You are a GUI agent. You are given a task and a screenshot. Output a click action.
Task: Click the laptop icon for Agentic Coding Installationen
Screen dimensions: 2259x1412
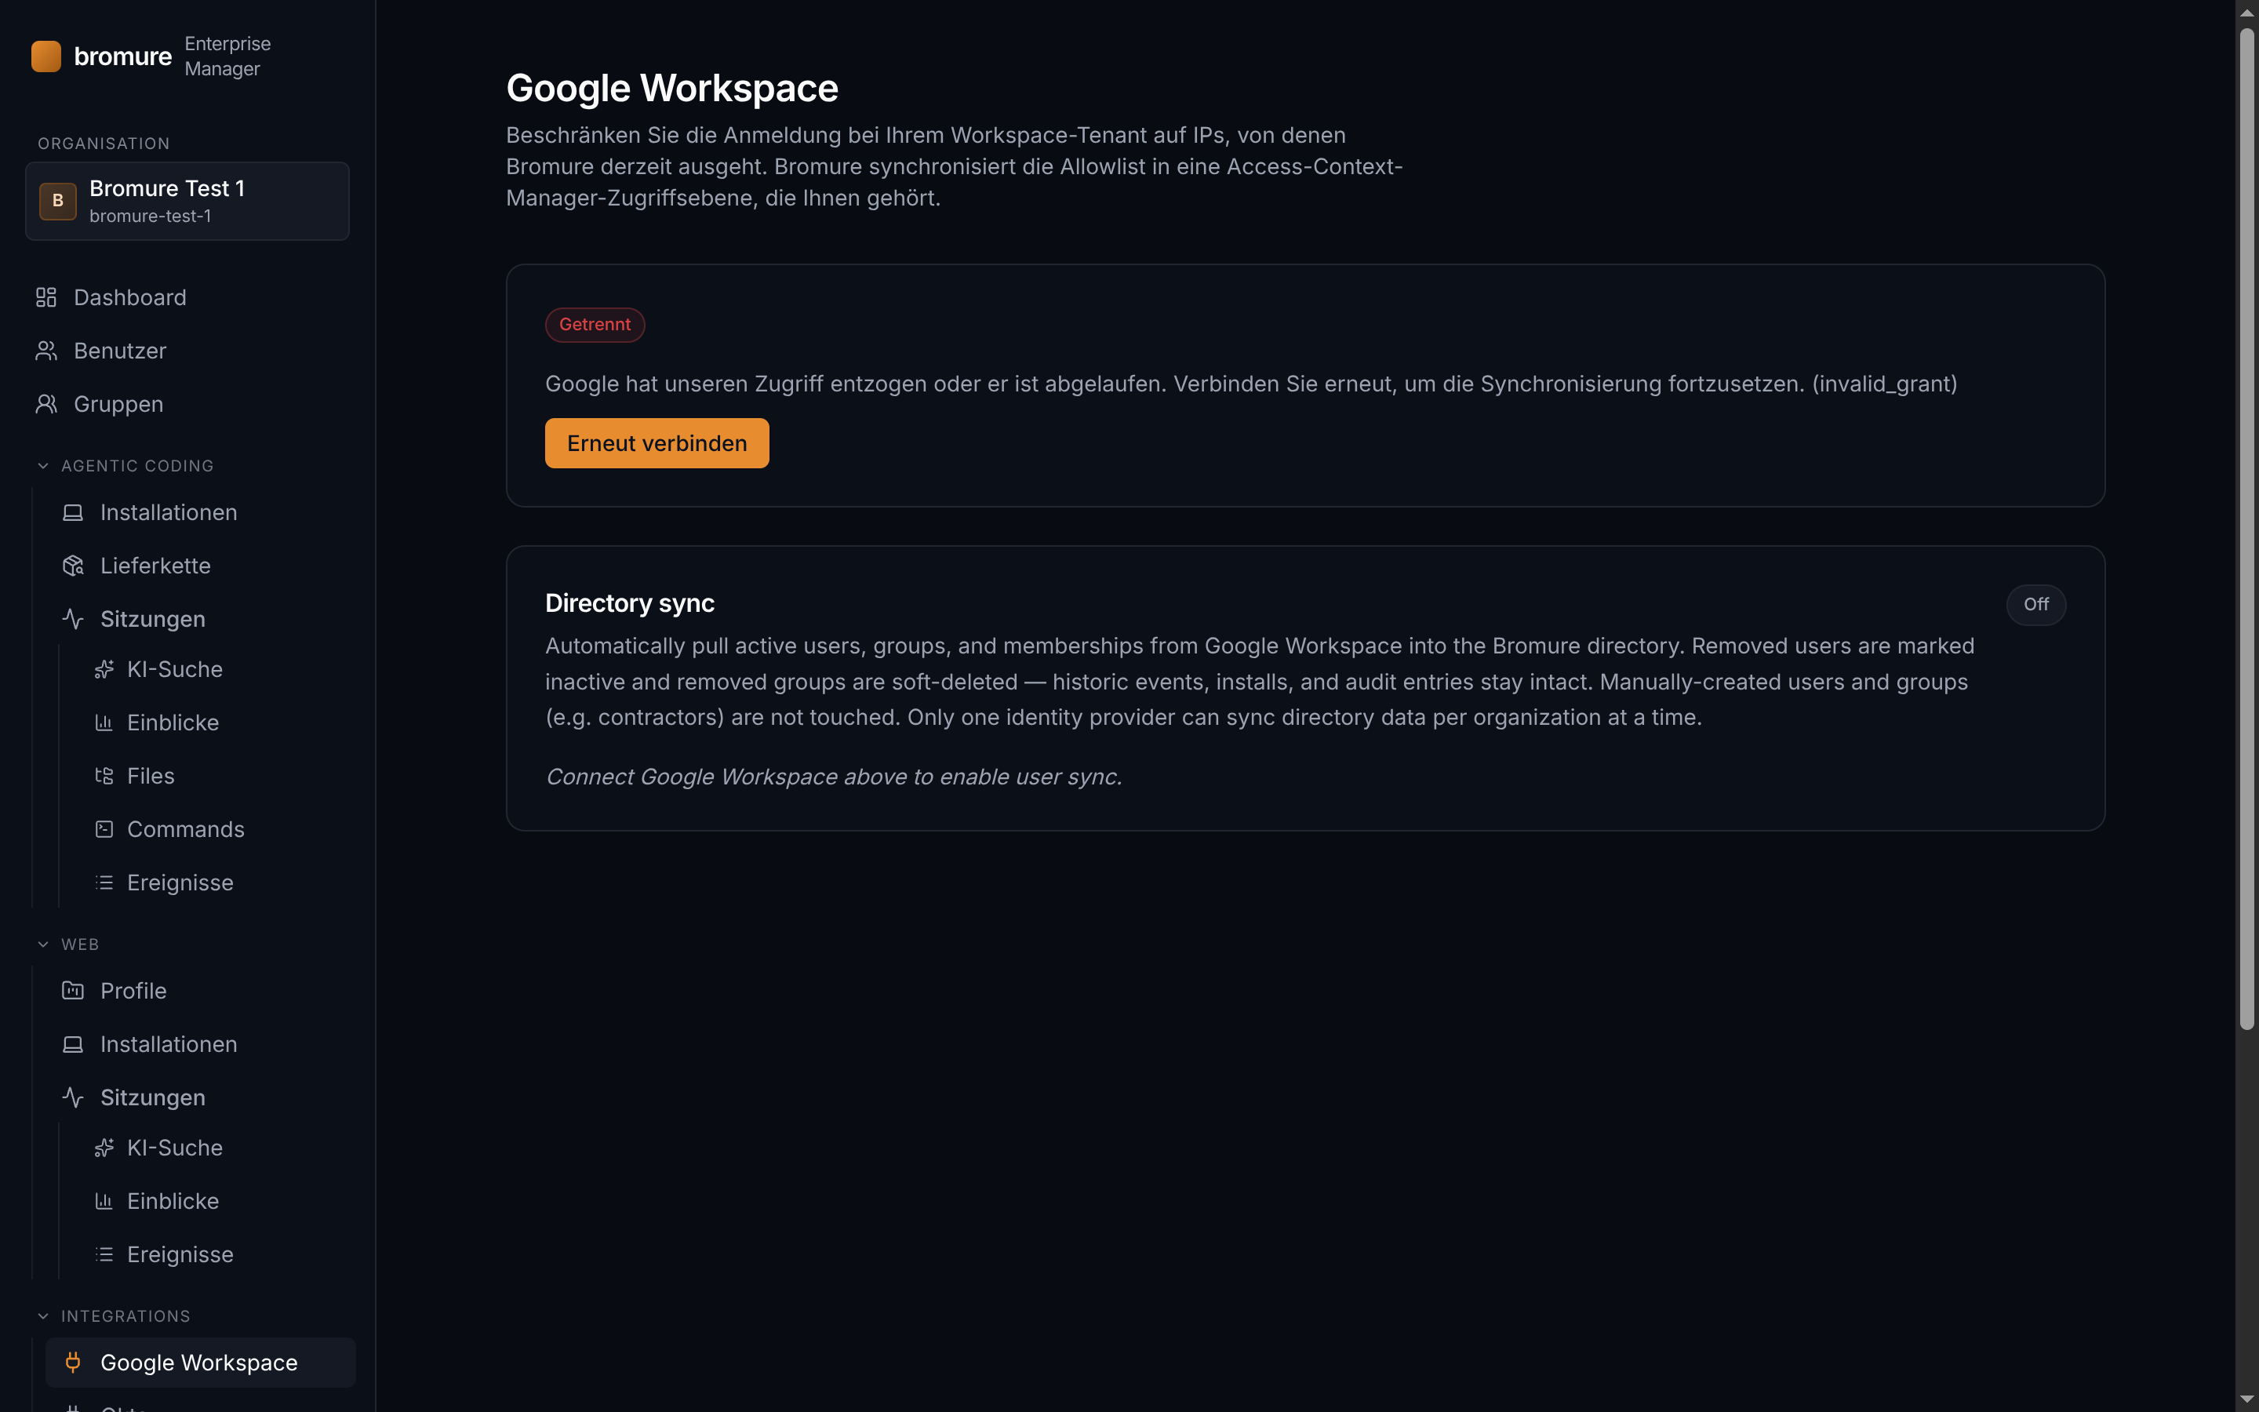pos(73,513)
